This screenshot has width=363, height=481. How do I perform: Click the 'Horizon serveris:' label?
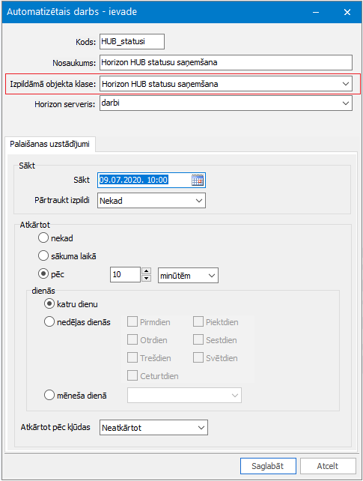point(65,104)
